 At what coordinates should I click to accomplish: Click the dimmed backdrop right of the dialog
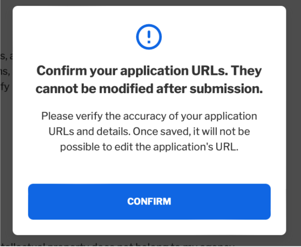(x=294, y=123)
